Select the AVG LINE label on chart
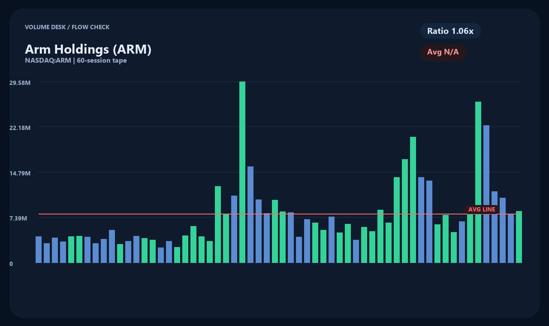This screenshot has height=326, width=549. pyautogui.click(x=482, y=209)
